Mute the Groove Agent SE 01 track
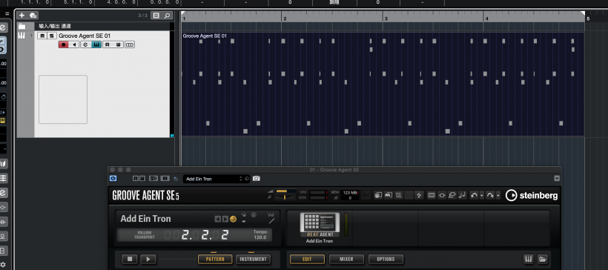This screenshot has height=270, width=608. pyautogui.click(x=42, y=36)
